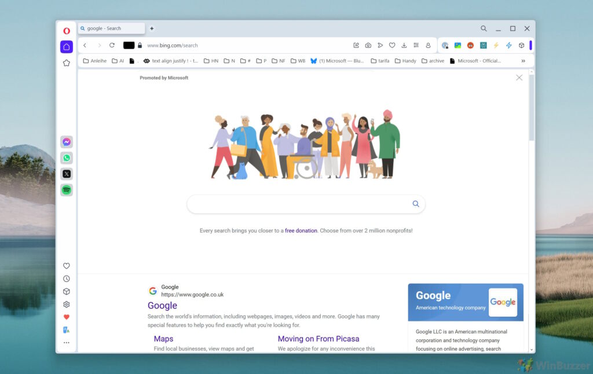Viewport: 593px width, 374px height.
Task: Open extensions cube in the toolbar
Action: [x=522, y=45]
